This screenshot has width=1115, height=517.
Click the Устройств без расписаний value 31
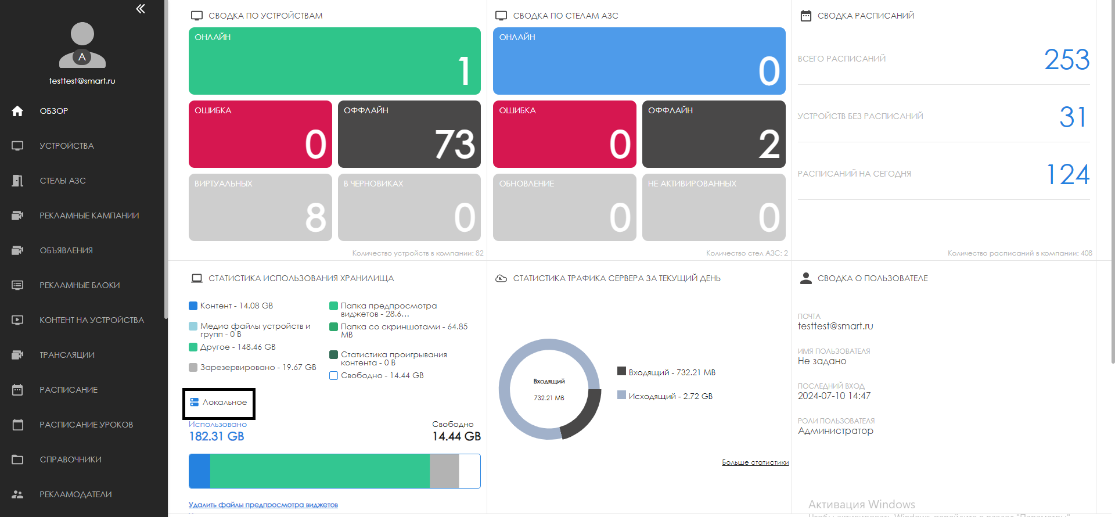1073,117
